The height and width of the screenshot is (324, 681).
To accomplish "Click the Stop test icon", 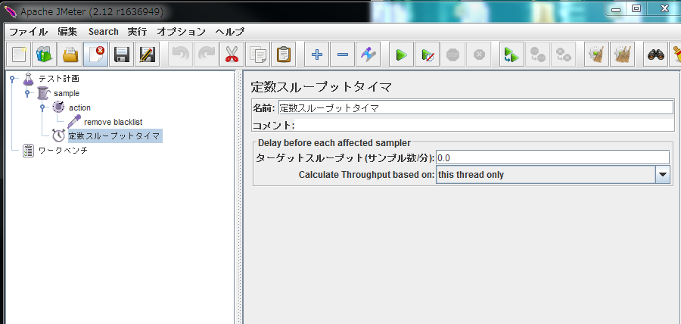I will click(452, 55).
